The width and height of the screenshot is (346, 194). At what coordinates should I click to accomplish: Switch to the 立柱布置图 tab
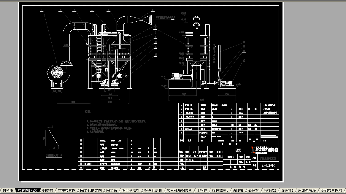click(67, 190)
